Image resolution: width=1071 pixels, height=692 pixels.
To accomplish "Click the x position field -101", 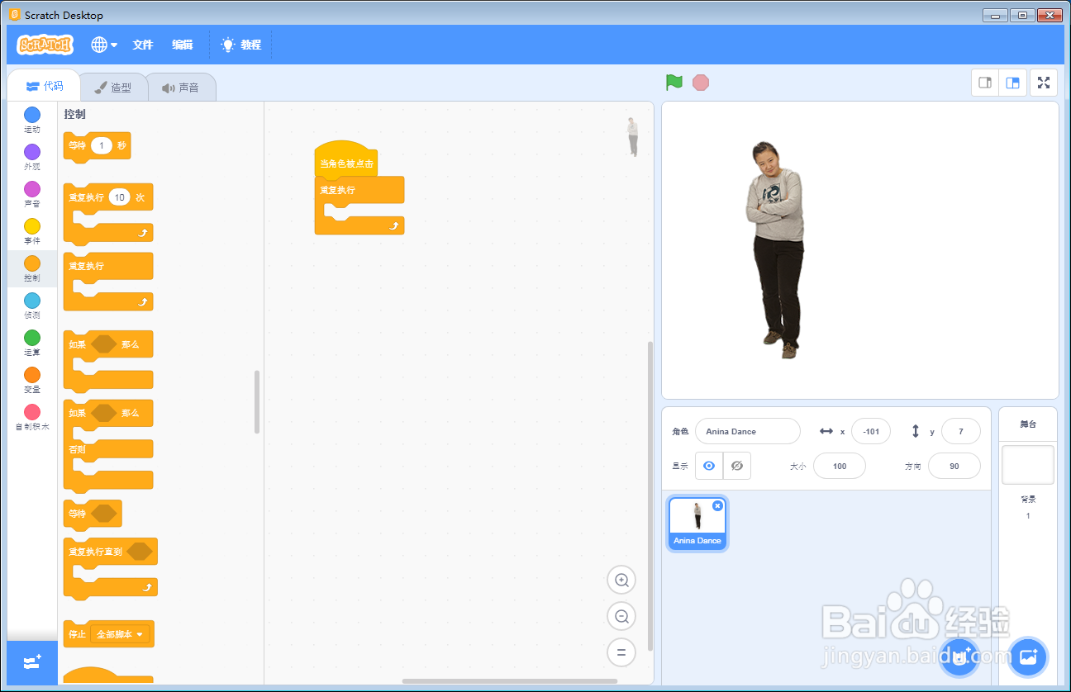I will click(871, 431).
